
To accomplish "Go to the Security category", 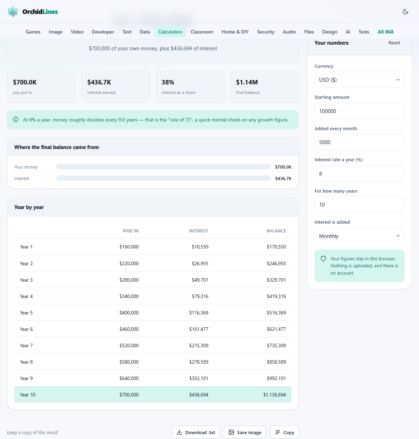I will [x=266, y=32].
